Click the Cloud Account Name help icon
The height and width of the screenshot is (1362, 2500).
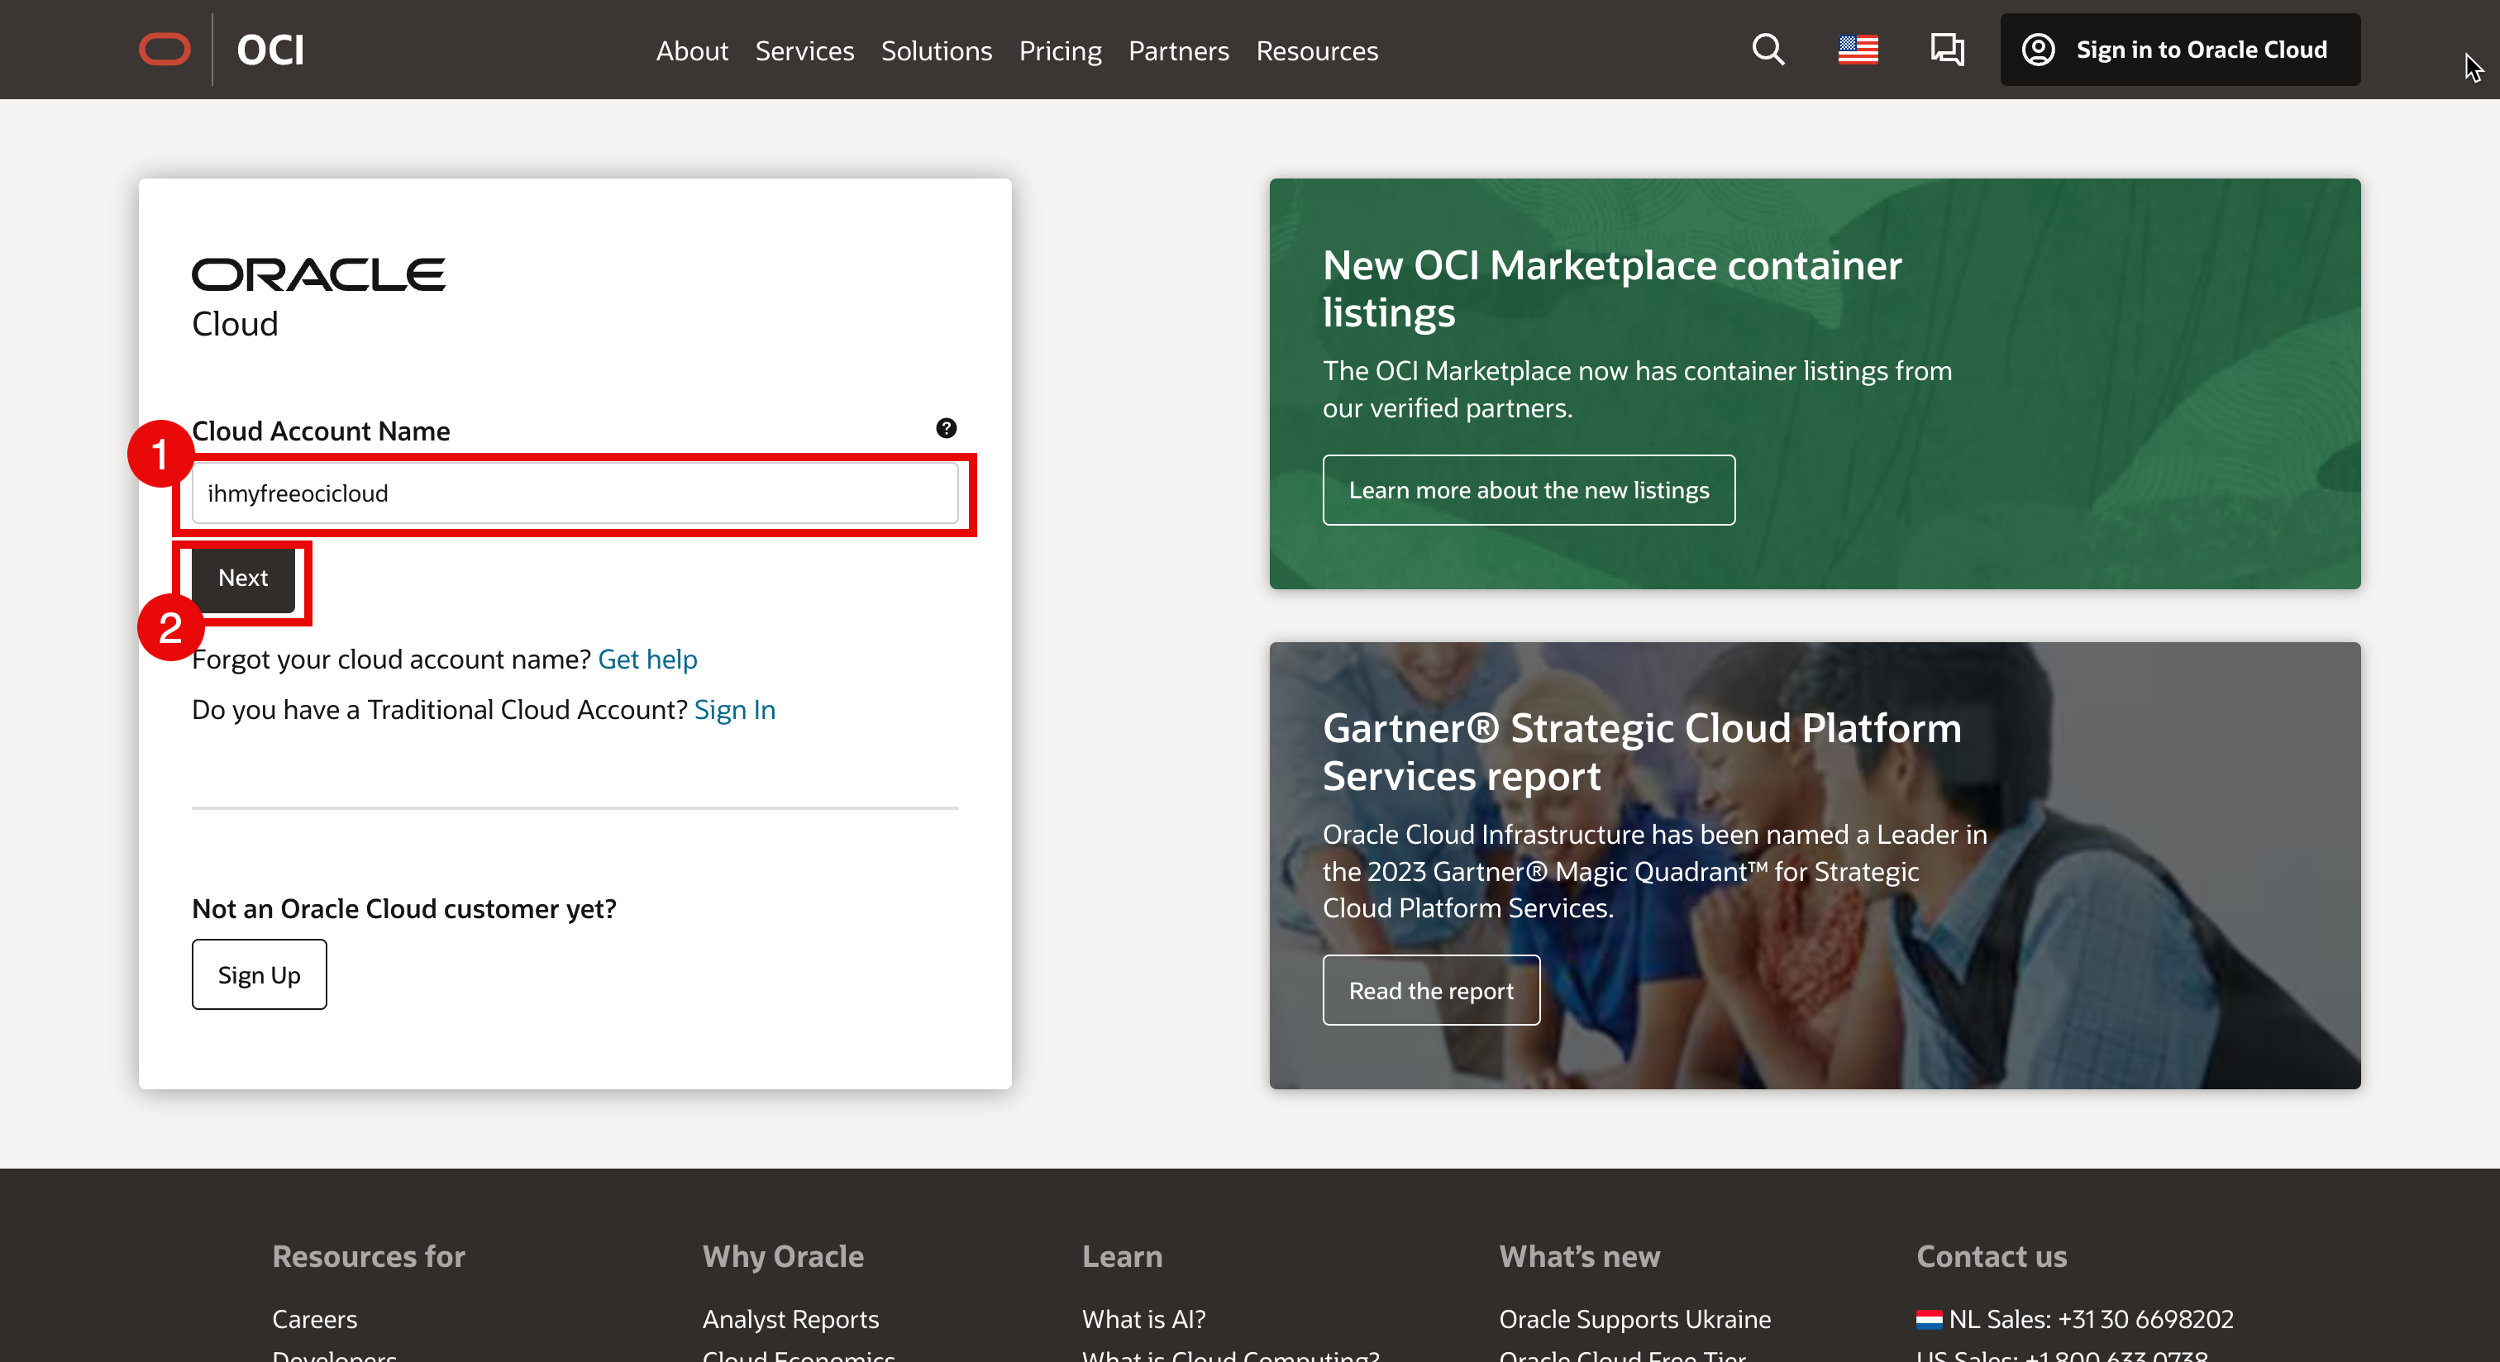pyautogui.click(x=947, y=428)
